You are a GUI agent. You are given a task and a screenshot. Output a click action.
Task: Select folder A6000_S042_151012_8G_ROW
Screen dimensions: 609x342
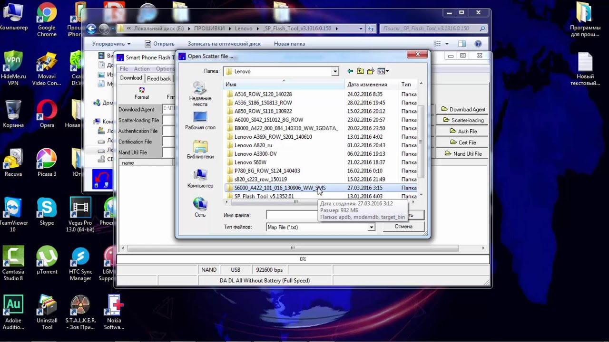(268, 120)
